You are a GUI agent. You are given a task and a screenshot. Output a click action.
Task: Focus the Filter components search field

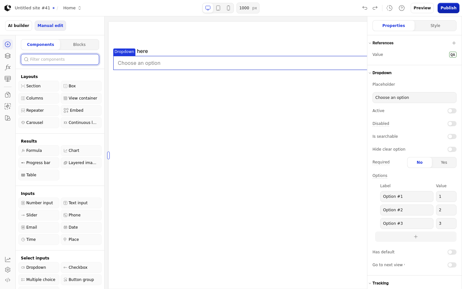pyautogui.click(x=60, y=59)
